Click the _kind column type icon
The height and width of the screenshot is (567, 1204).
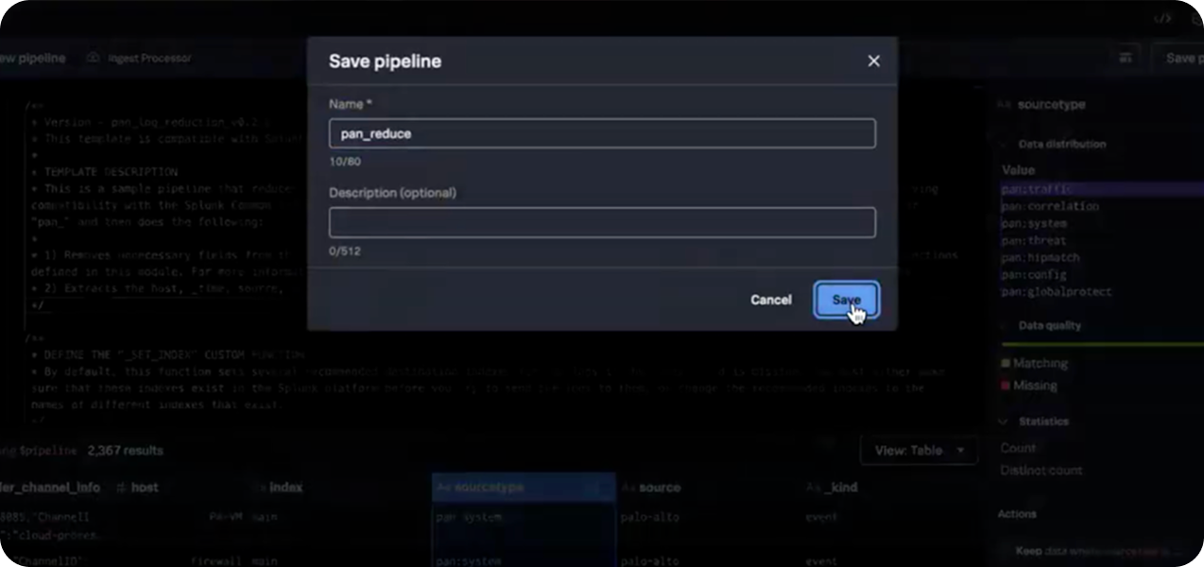(813, 488)
